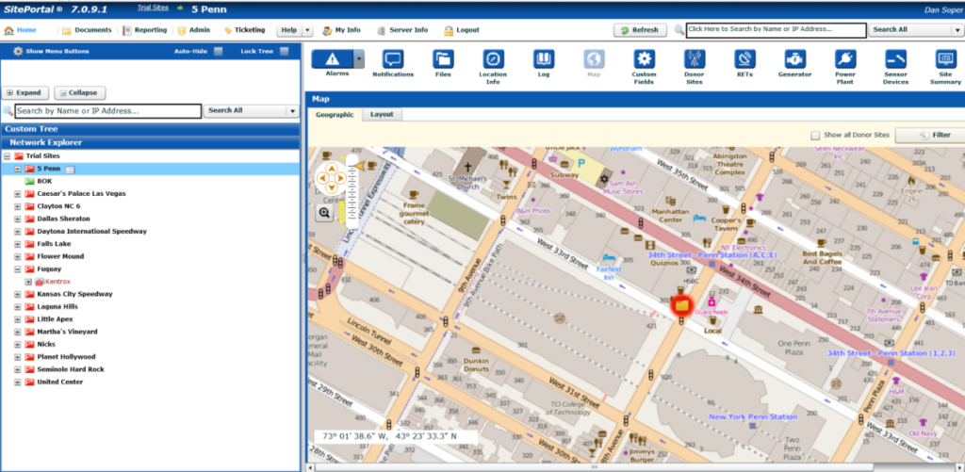965x472 pixels.
Task: Click the Refresh button
Action: (640, 30)
